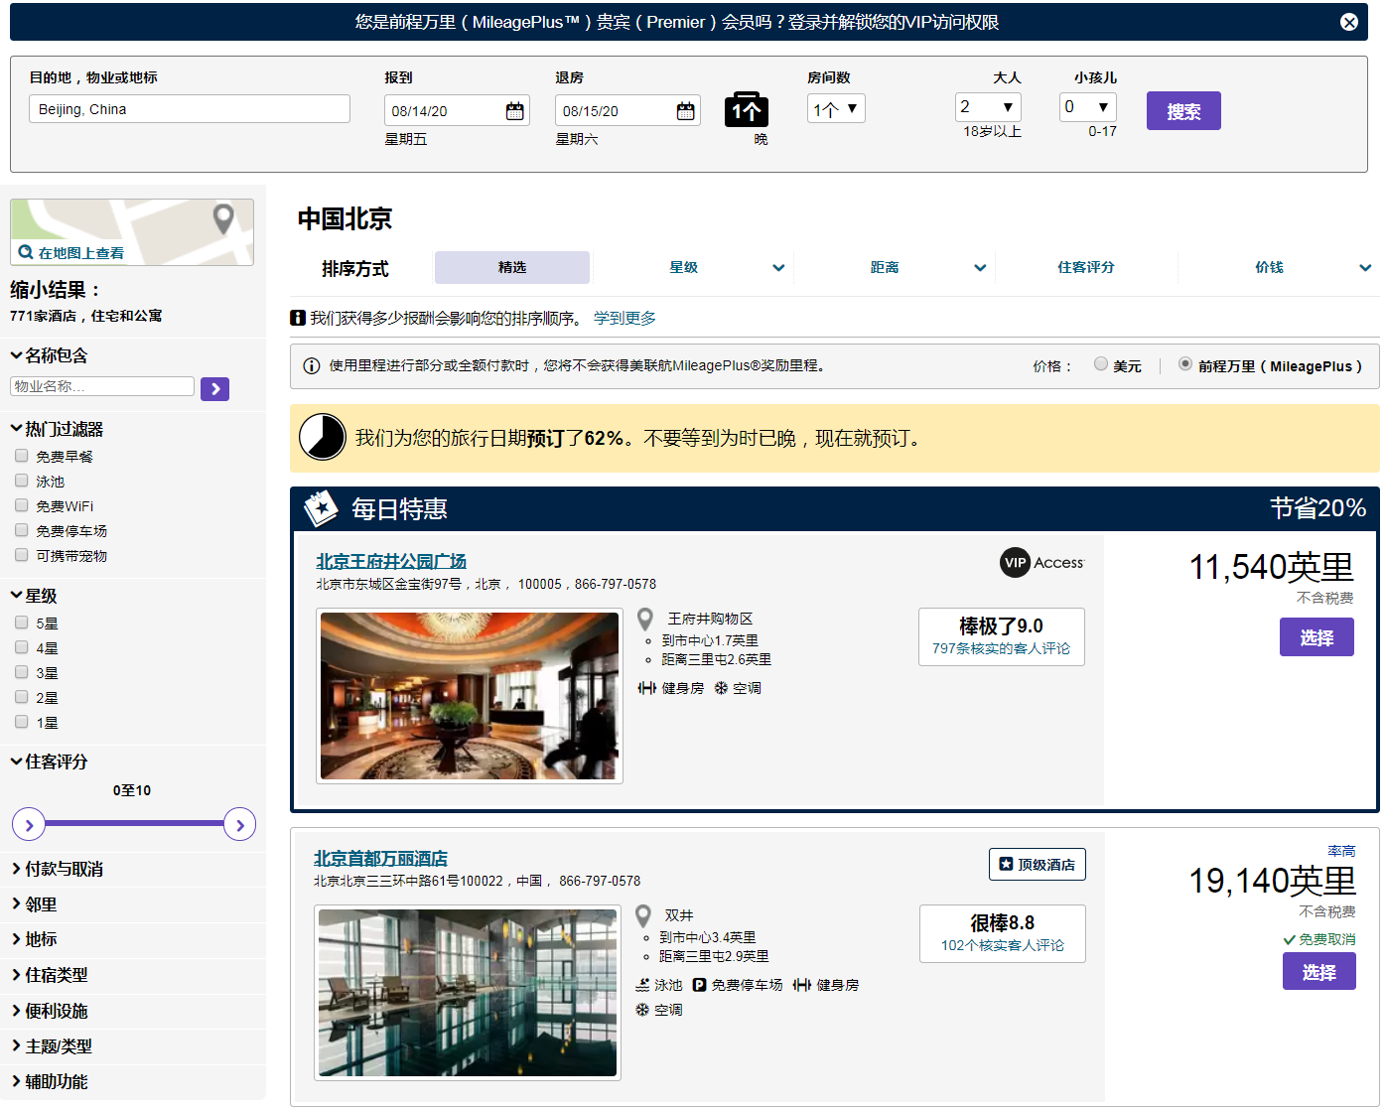
Task: Click the map location pin icon
Action: 223,218
